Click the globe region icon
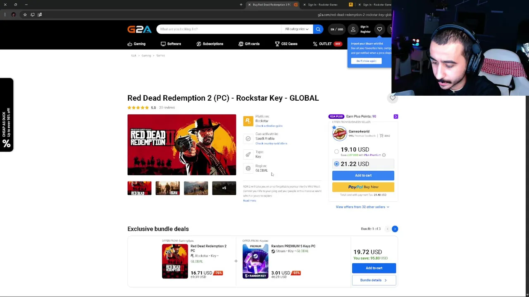 (x=248, y=168)
